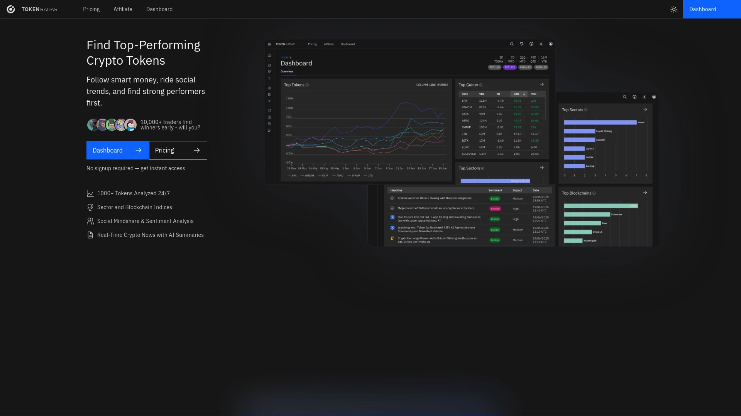Switch the chart to BUBBLE view

coord(443,84)
